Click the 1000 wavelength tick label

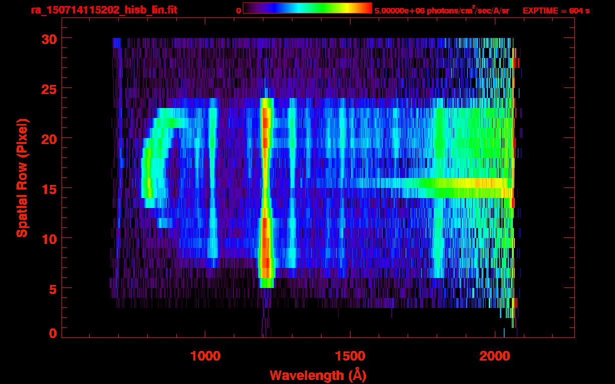click(205, 356)
